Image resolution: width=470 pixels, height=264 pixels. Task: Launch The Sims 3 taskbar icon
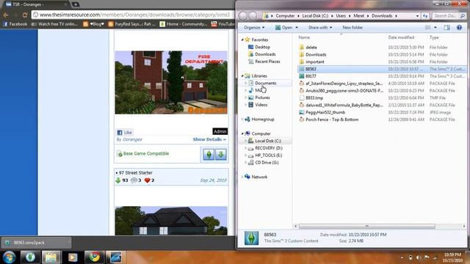30,257
